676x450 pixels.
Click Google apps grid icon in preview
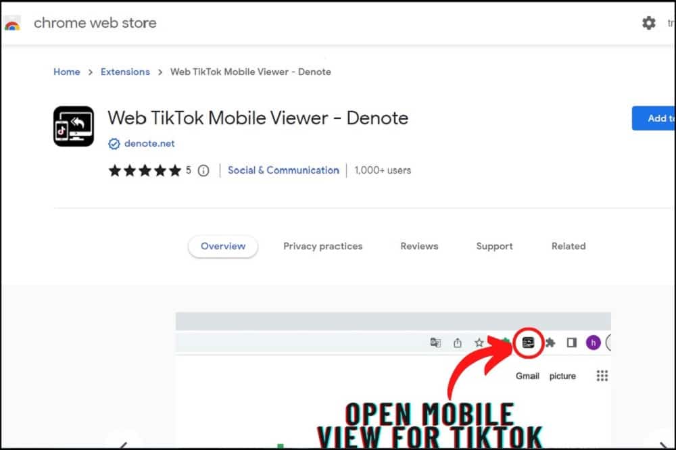(x=602, y=376)
